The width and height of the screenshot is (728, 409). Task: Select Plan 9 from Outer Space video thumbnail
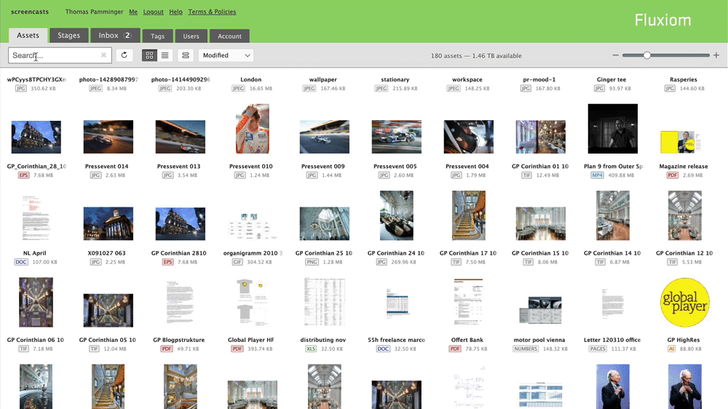tap(613, 129)
